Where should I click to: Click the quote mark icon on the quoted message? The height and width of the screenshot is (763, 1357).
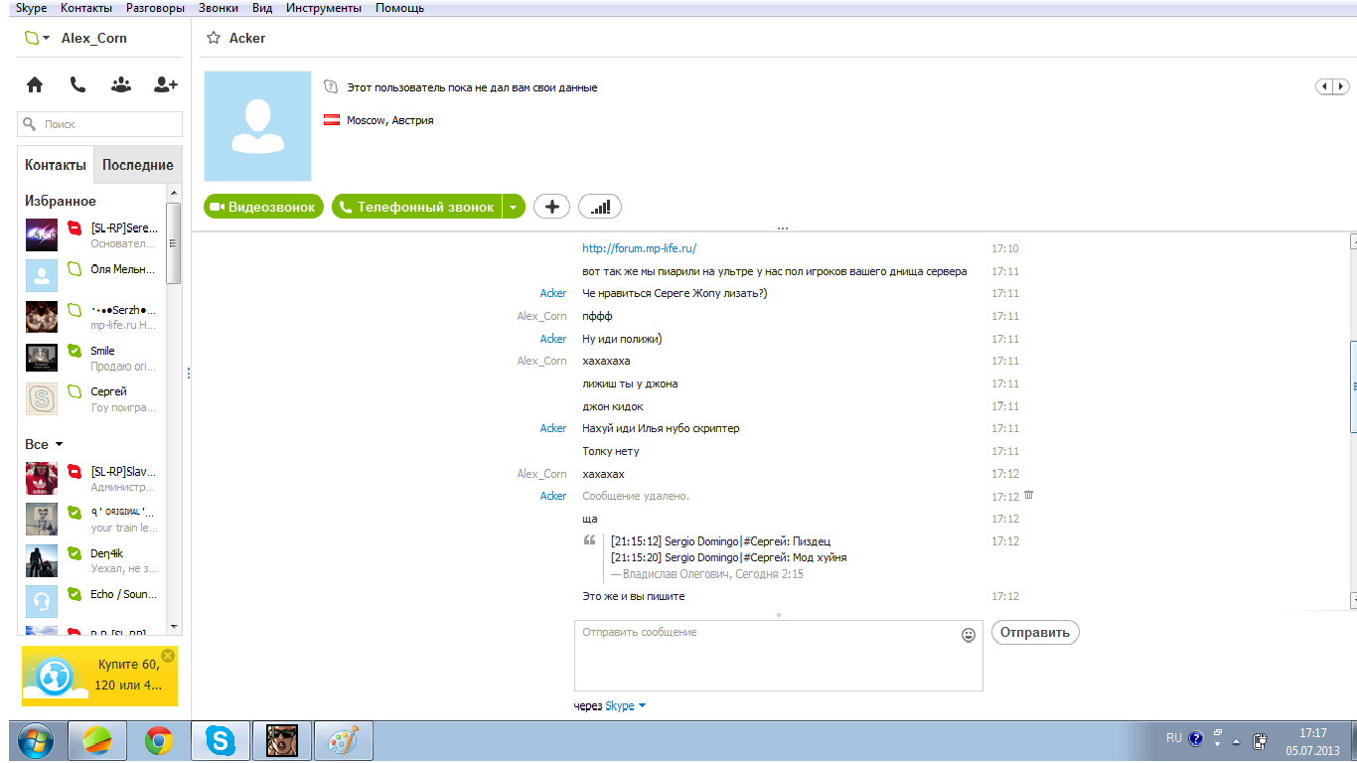click(x=590, y=541)
